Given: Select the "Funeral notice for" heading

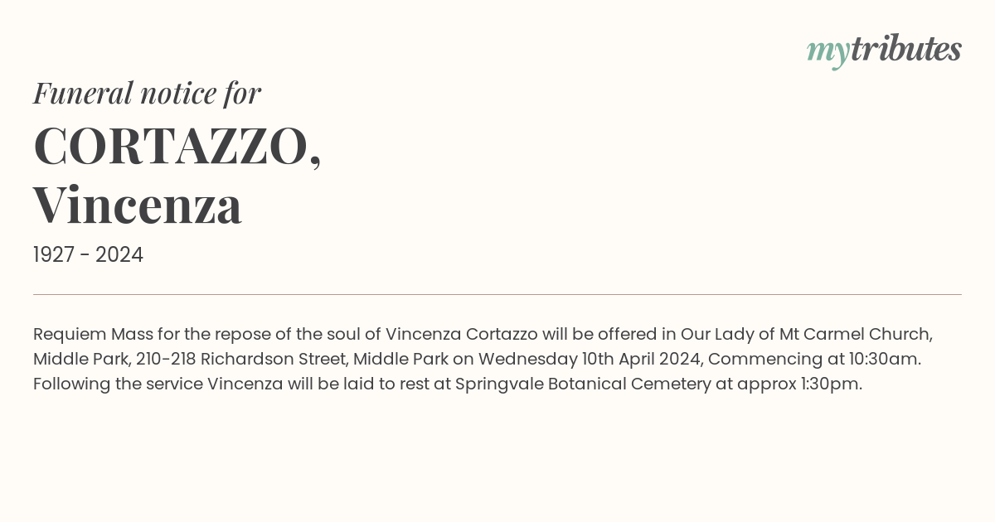Looking at the screenshot, I should click(x=147, y=93).
